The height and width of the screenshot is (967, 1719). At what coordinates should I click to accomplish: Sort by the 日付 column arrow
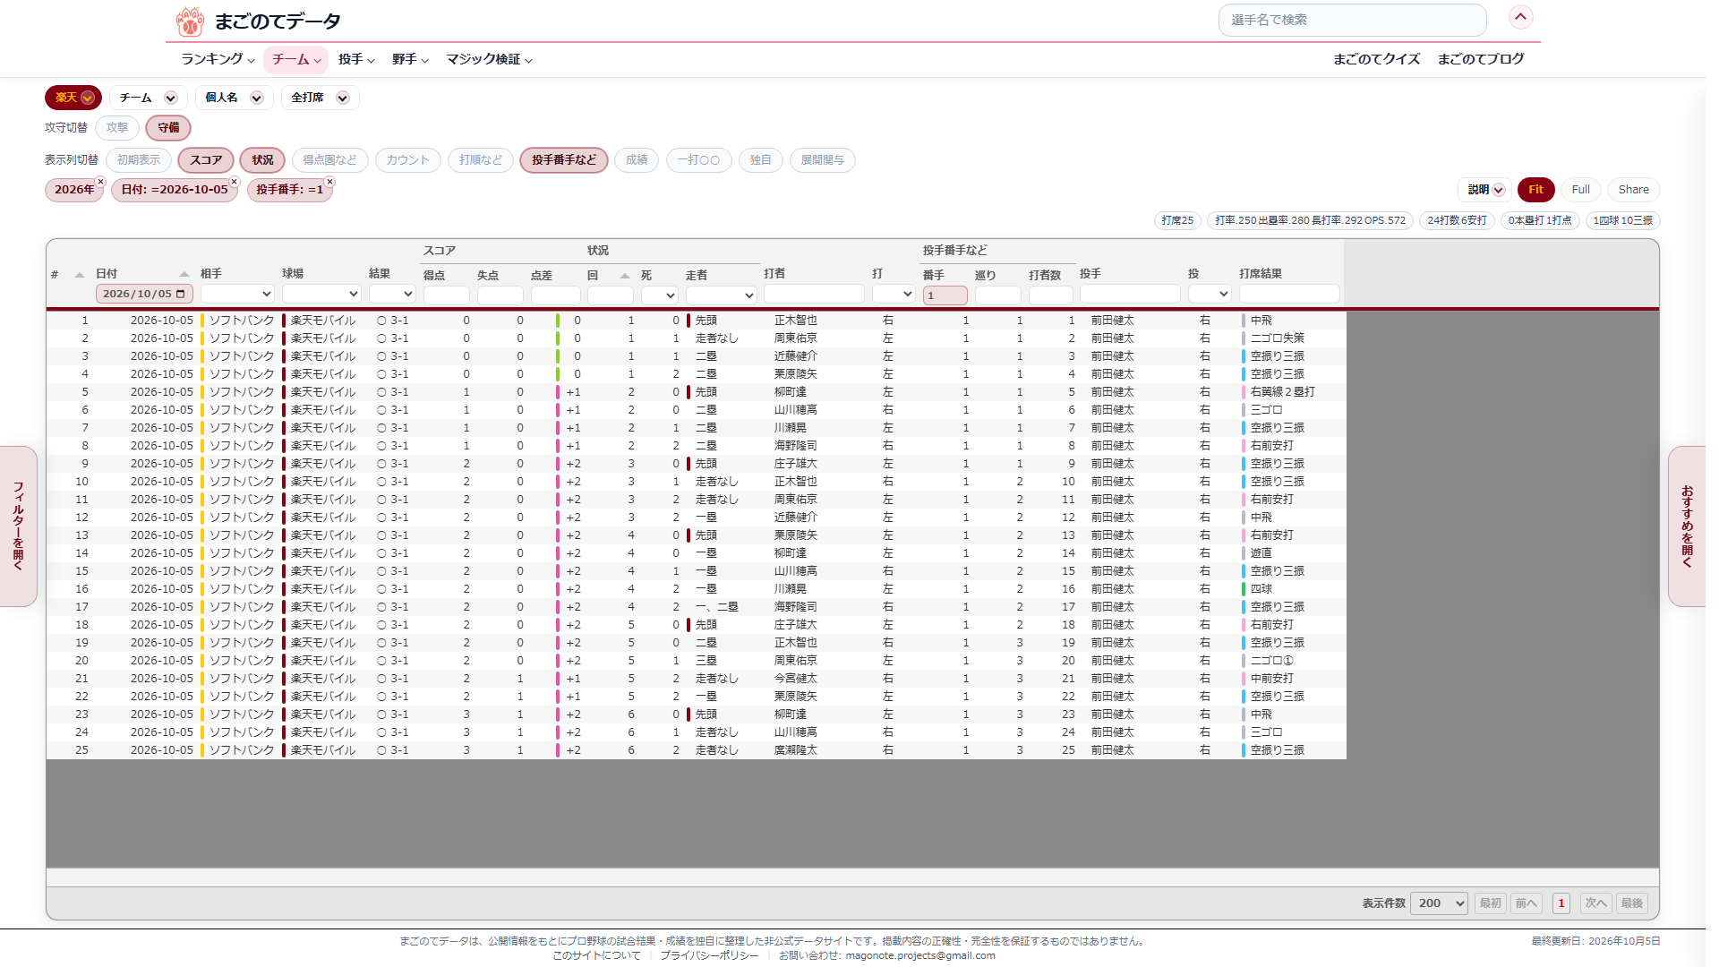tap(184, 274)
